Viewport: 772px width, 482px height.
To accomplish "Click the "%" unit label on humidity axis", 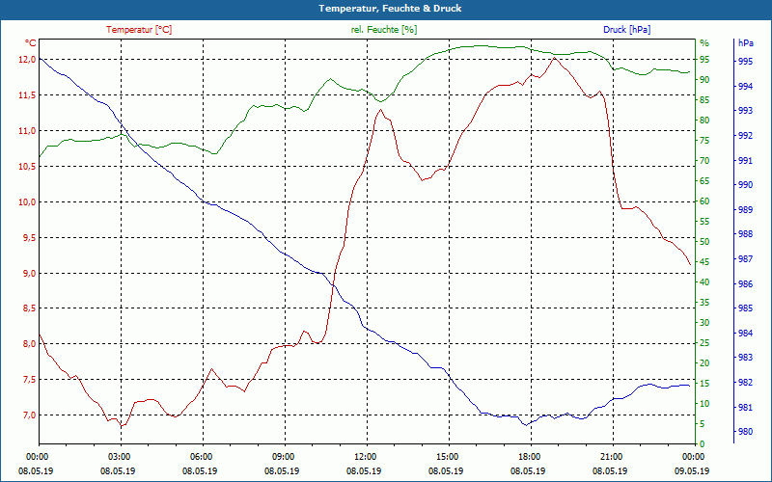I will (x=704, y=43).
